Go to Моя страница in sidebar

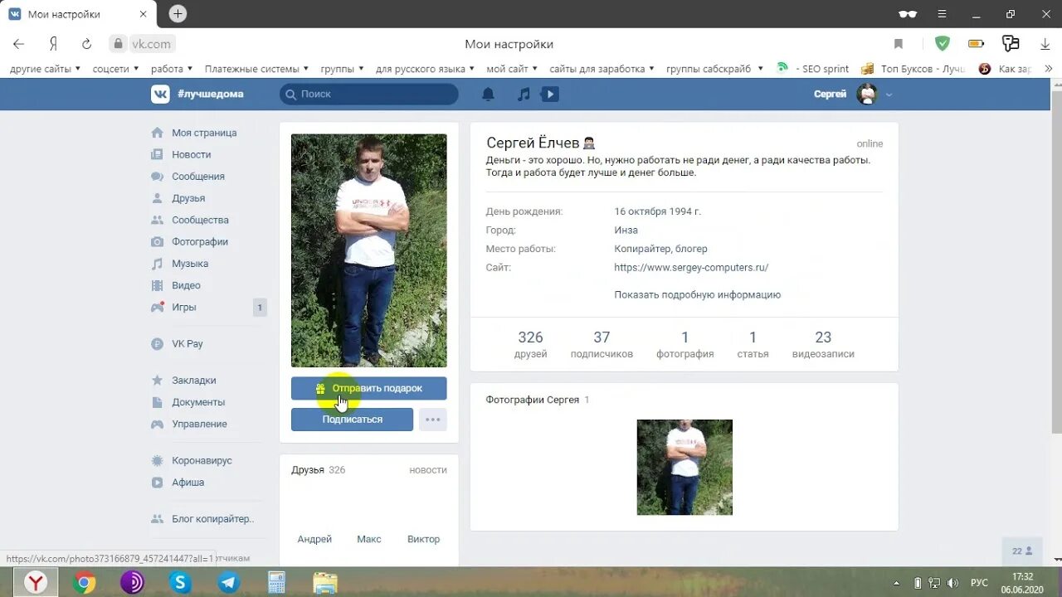[x=204, y=133]
